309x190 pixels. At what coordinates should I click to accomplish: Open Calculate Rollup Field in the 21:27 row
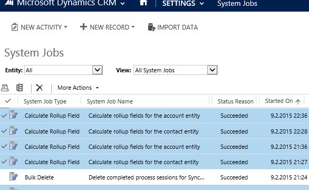(x=52, y=162)
